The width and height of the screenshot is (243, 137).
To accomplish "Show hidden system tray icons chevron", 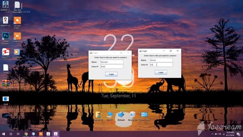I will [212, 134].
